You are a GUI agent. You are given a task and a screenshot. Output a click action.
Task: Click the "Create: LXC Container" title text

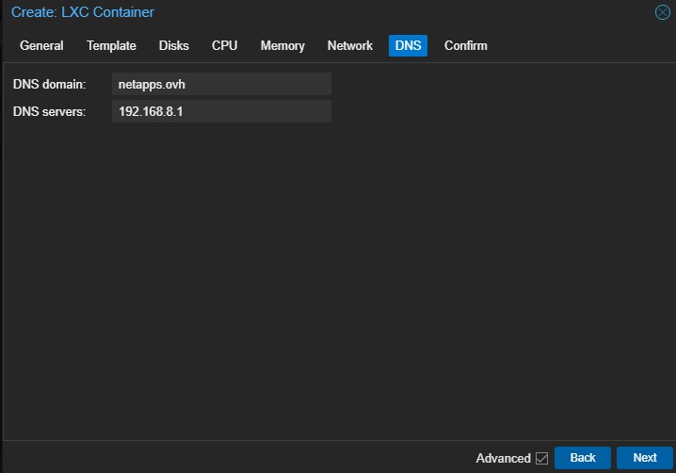[x=83, y=12]
